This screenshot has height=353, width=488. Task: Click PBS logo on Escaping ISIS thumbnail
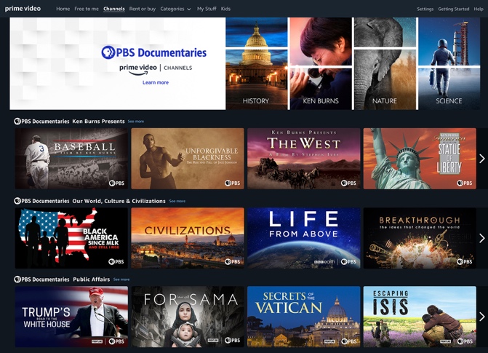pyautogui.click(x=465, y=341)
